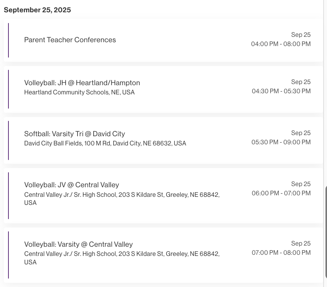Click the September 25, 2025 date heading

(37, 10)
